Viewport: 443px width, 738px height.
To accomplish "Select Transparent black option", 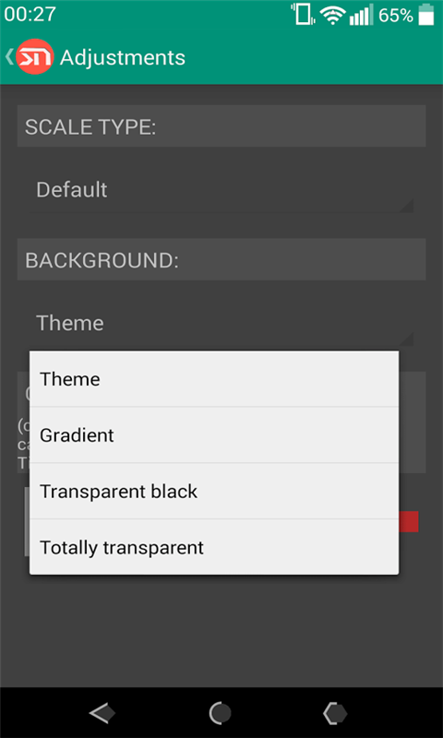I will 214,491.
